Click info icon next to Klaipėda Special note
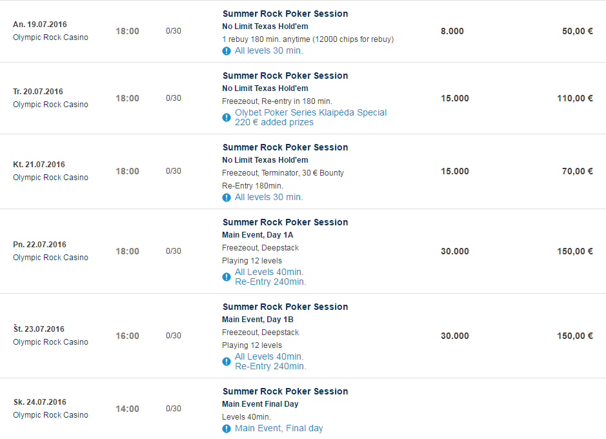Viewport: 606px width, 439px height. [x=227, y=117]
